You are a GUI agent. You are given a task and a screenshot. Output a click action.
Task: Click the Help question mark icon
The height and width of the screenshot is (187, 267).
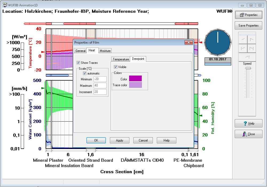click(x=245, y=123)
